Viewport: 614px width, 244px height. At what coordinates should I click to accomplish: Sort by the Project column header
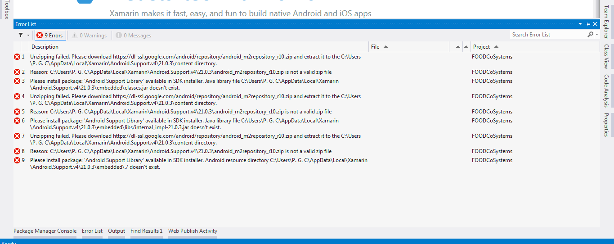coord(535,47)
